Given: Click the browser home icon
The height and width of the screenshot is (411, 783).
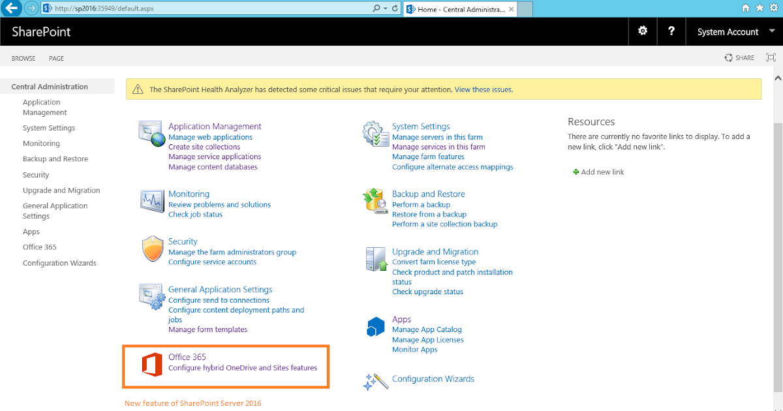Looking at the screenshot, I should pyautogui.click(x=746, y=8).
